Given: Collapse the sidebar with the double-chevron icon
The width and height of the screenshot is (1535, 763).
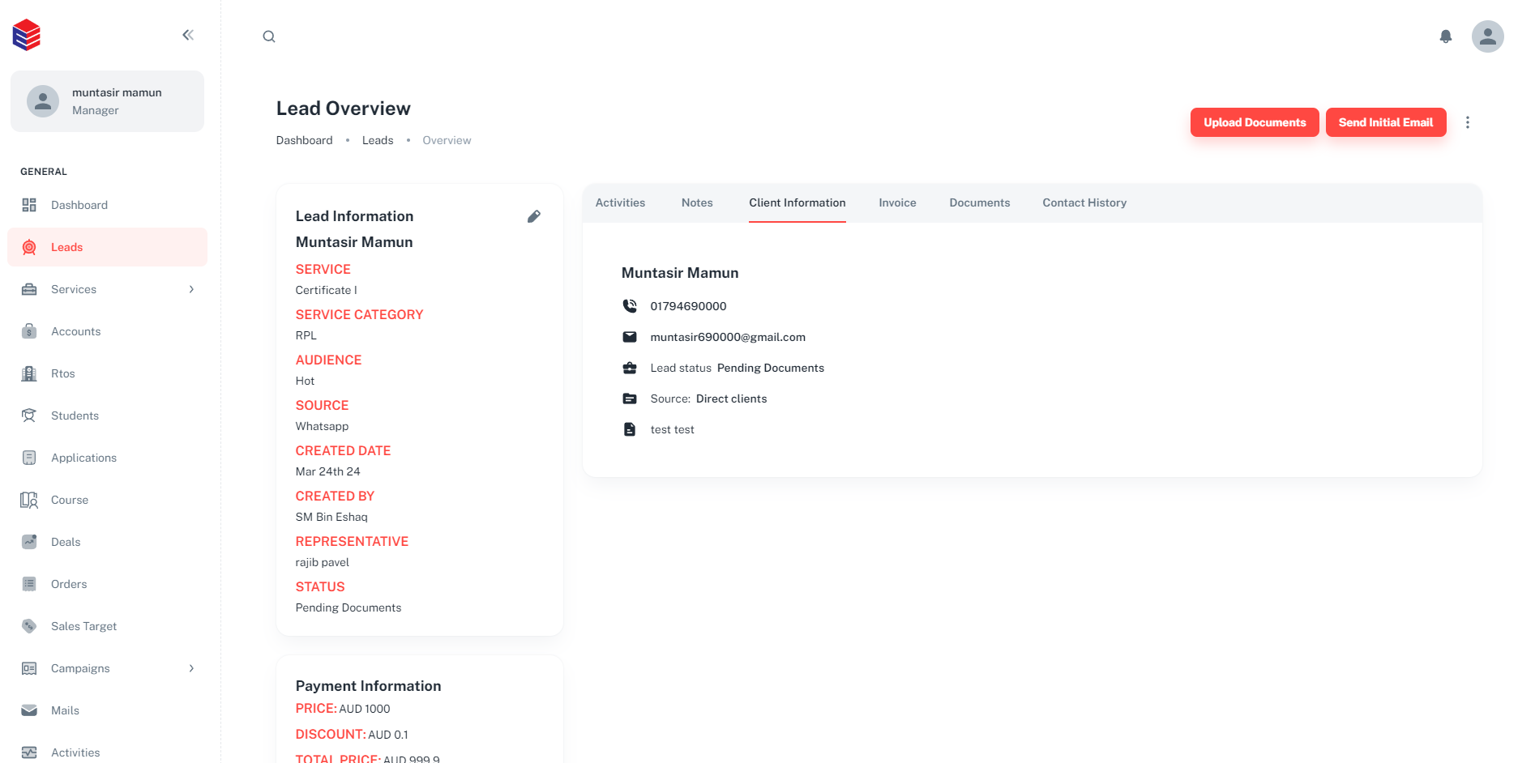Looking at the screenshot, I should tap(188, 35).
